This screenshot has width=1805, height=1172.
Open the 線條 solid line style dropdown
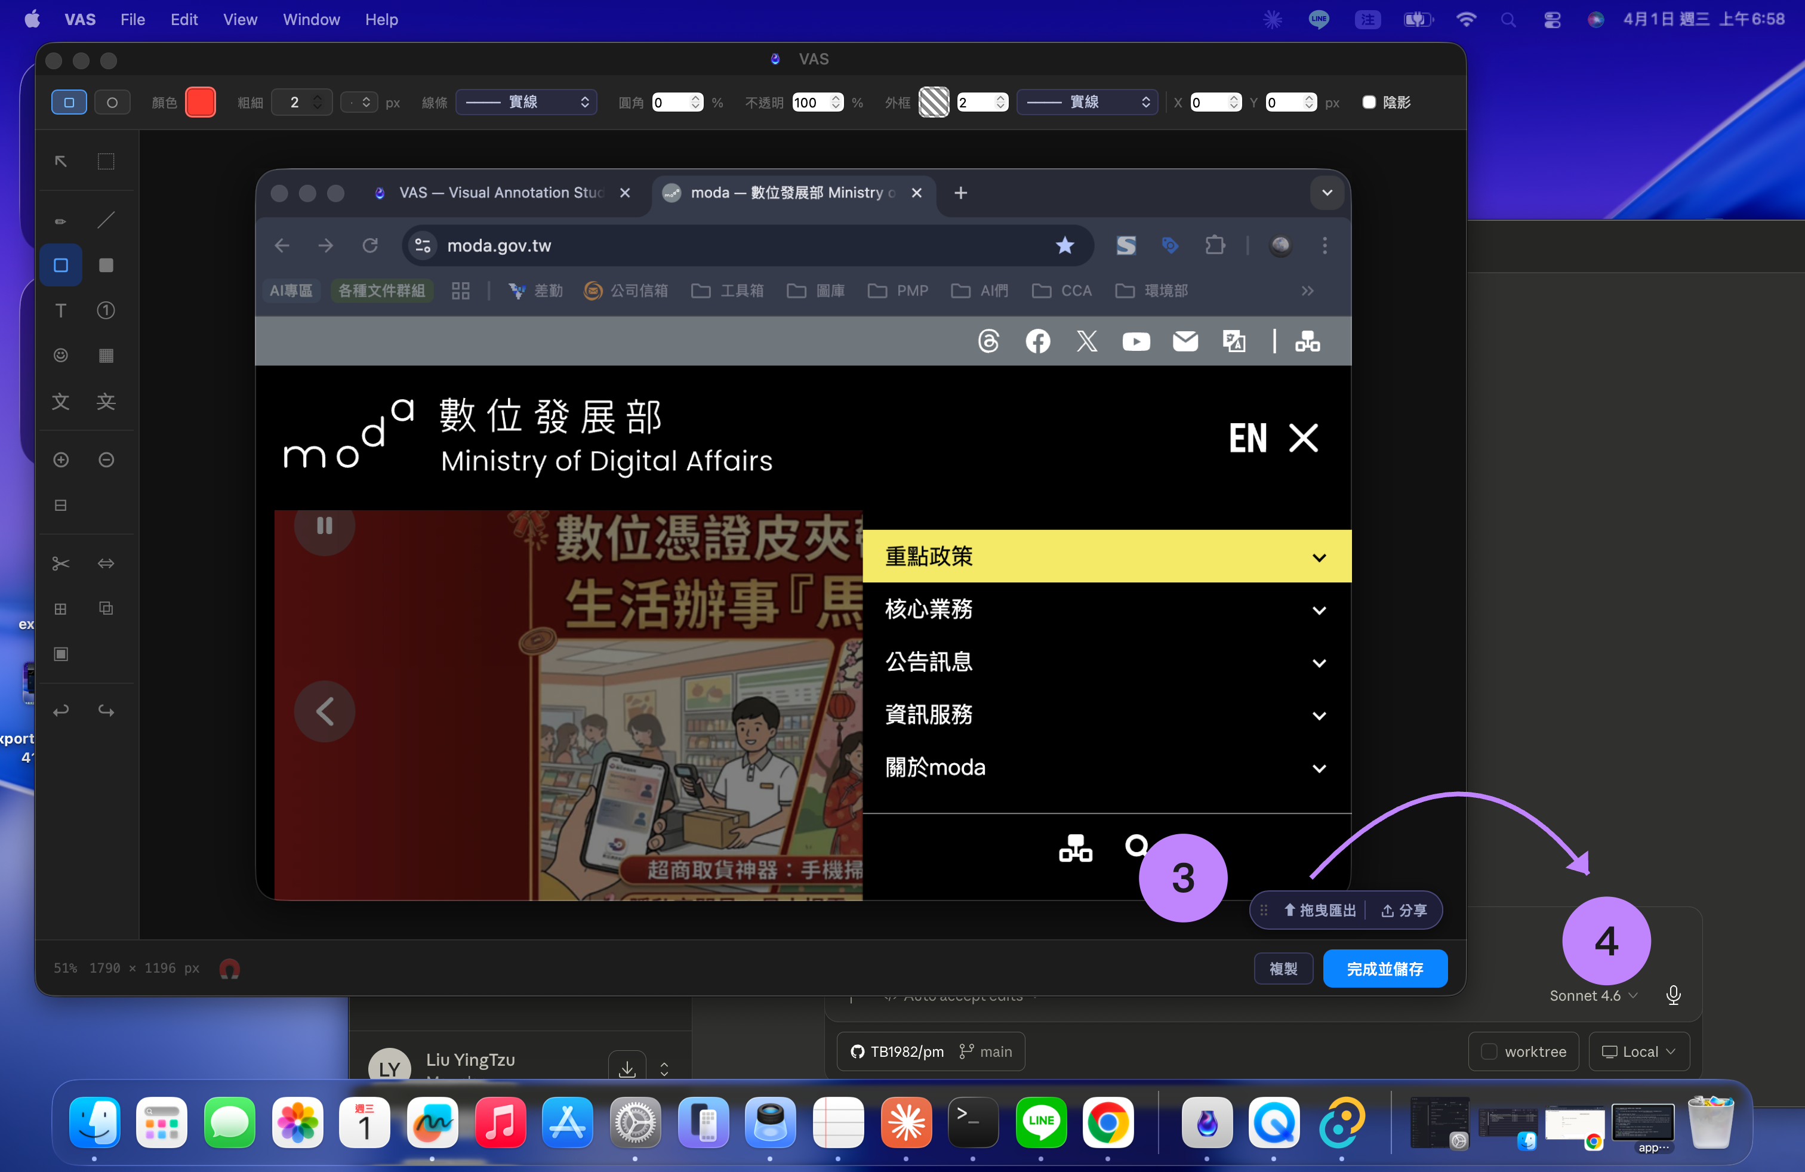click(x=526, y=103)
